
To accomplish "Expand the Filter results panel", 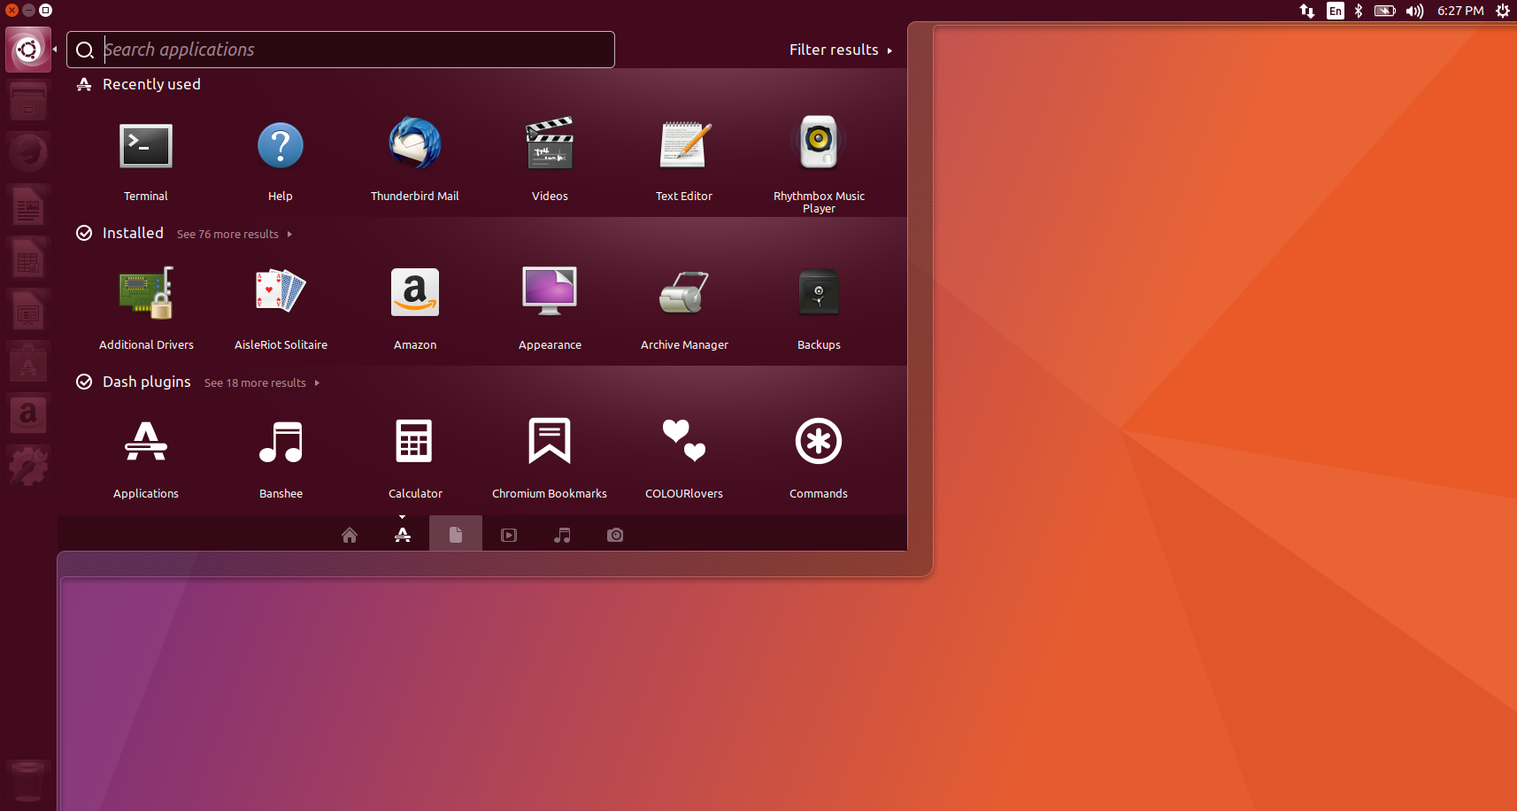I will point(840,50).
